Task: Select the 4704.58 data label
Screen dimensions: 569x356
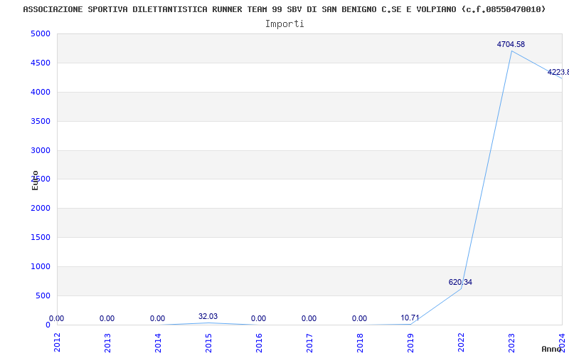Action: [x=511, y=44]
